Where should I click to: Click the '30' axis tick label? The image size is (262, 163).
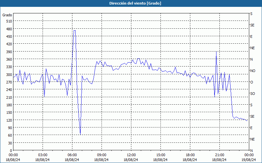pos(10,143)
